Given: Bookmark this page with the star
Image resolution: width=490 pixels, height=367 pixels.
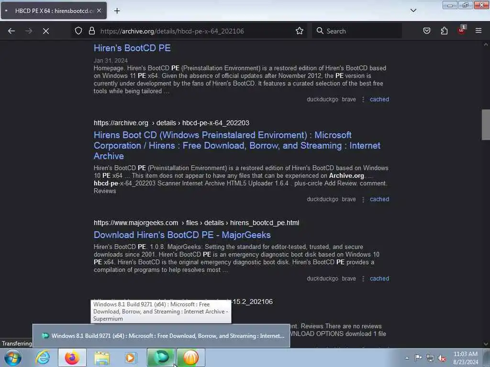Looking at the screenshot, I should tap(300, 31).
